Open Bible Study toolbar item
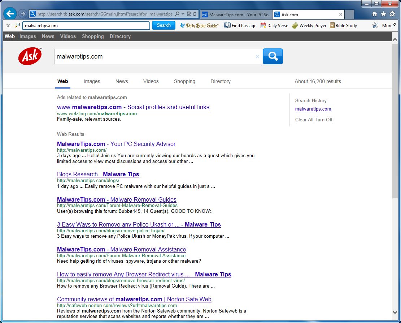401x323 pixels. point(343,26)
